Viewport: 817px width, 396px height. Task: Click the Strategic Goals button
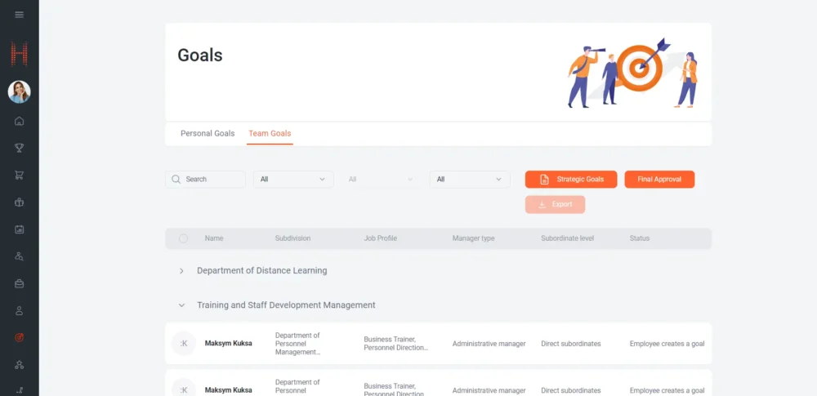(571, 179)
